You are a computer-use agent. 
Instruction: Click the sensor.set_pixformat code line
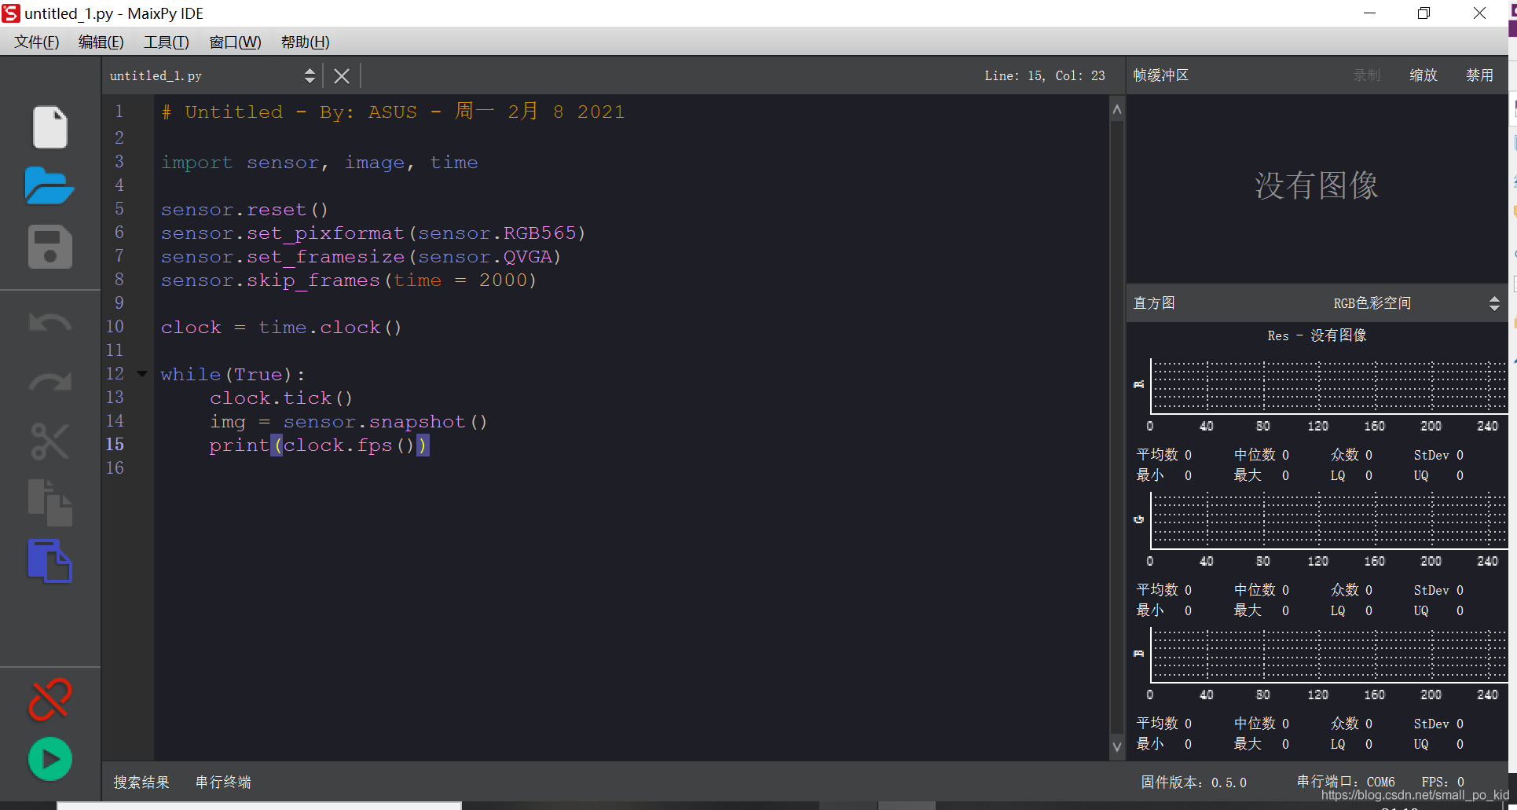click(x=373, y=233)
